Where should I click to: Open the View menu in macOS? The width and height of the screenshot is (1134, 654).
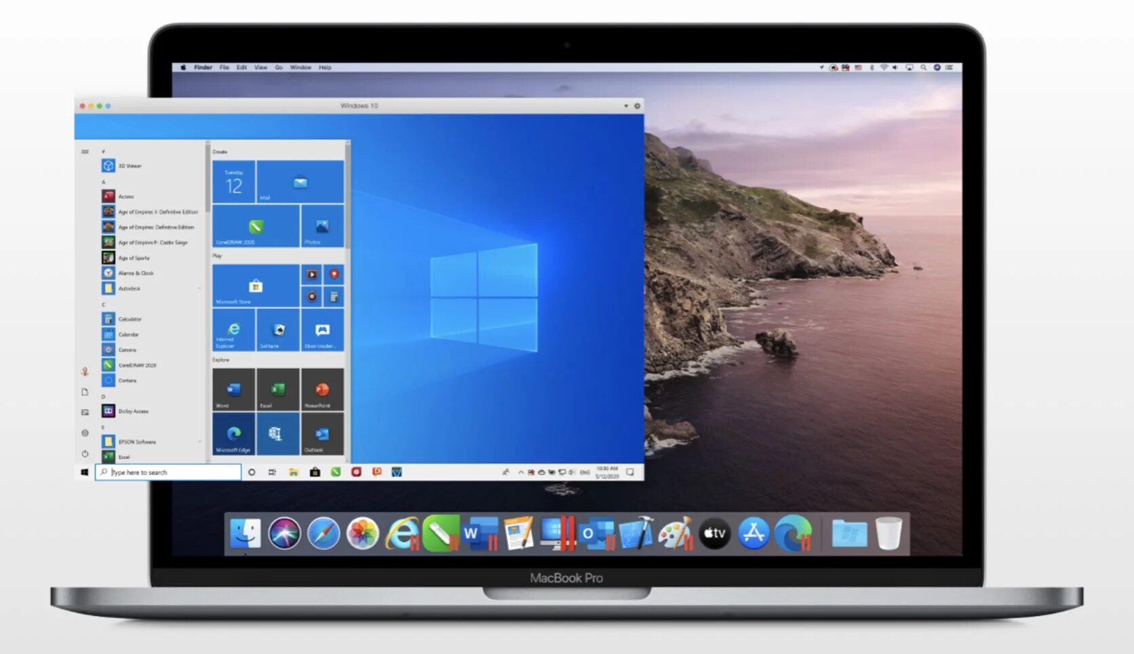(260, 67)
